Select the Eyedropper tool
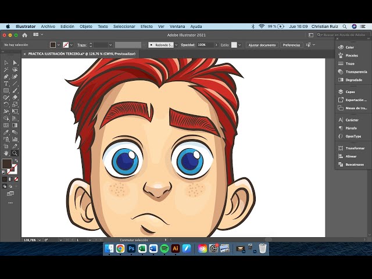 [x=6, y=132]
